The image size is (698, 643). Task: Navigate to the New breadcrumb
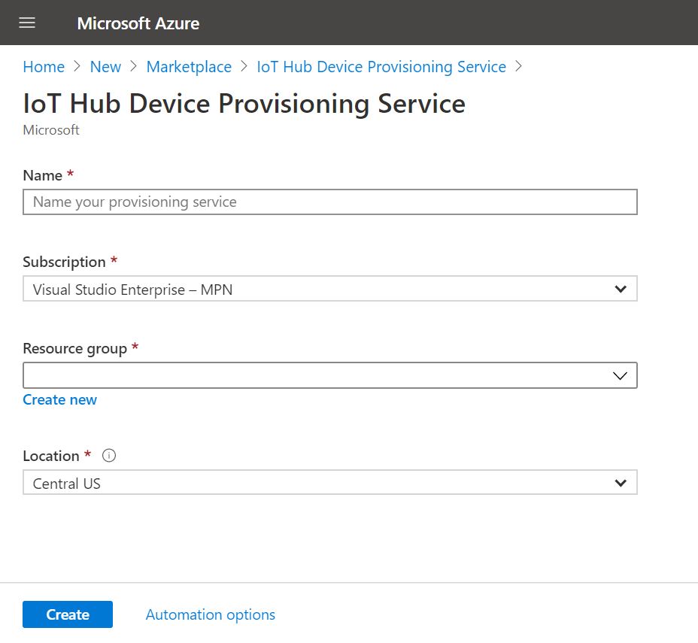105,67
